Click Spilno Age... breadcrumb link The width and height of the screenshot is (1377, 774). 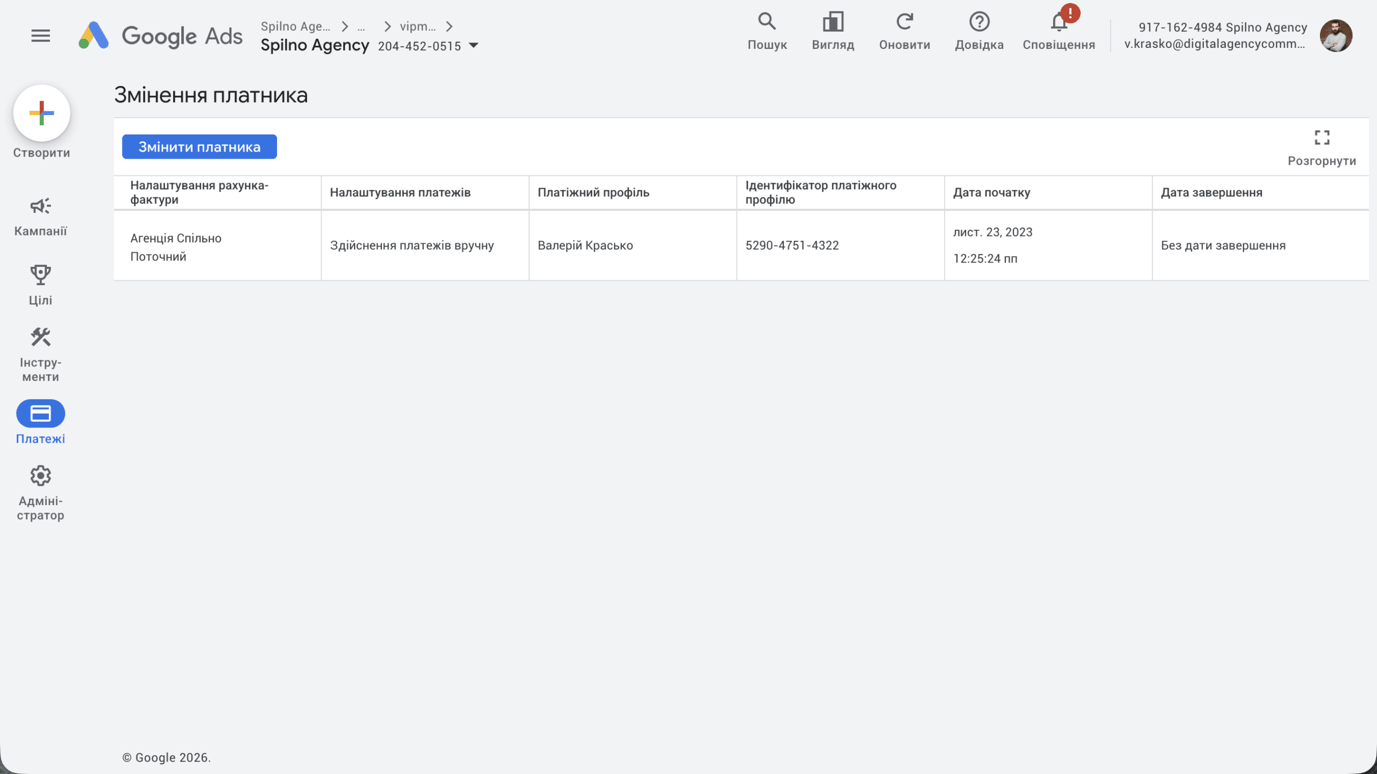pyautogui.click(x=295, y=26)
